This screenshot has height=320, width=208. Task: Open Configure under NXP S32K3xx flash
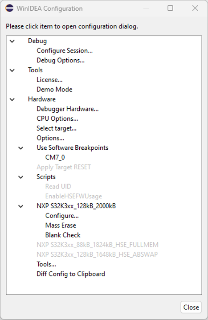coord(62,216)
